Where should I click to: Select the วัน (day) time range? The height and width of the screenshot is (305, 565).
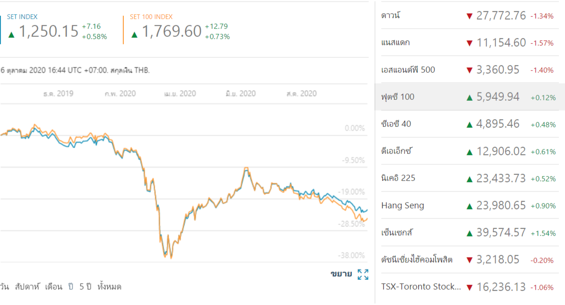click(5, 287)
